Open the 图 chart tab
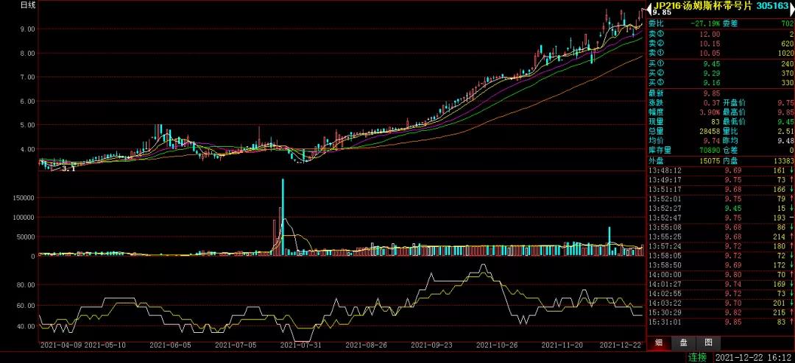The image size is (795, 363). [707, 342]
